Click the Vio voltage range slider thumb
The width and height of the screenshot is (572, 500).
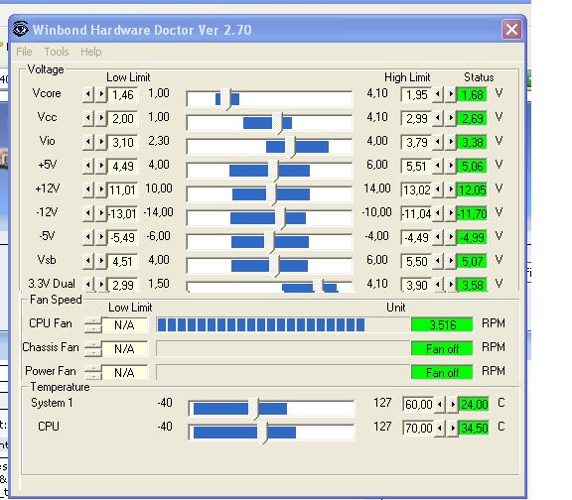pyautogui.click(x=290, y=147)
